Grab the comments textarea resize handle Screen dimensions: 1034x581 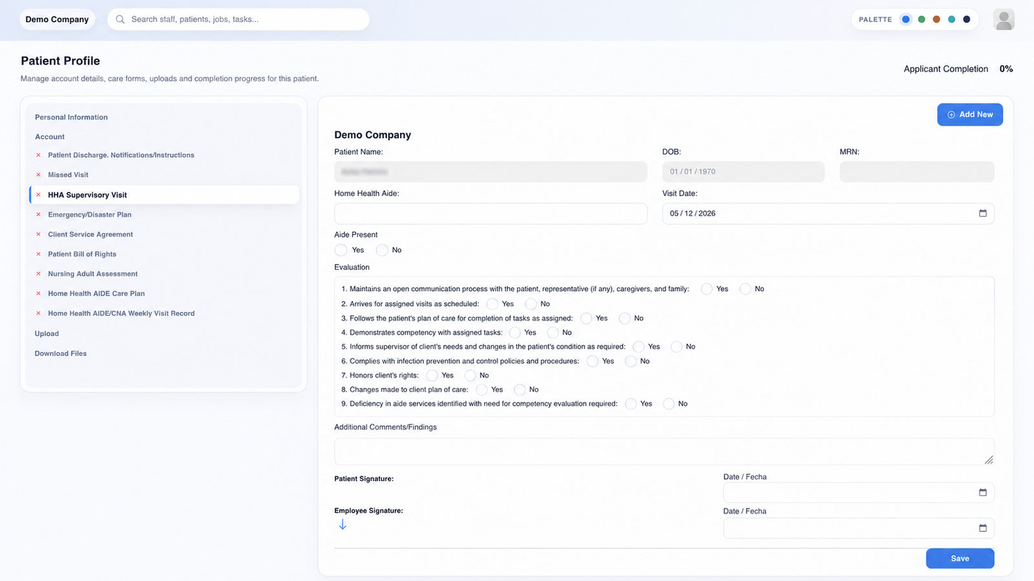pos(989,460)
